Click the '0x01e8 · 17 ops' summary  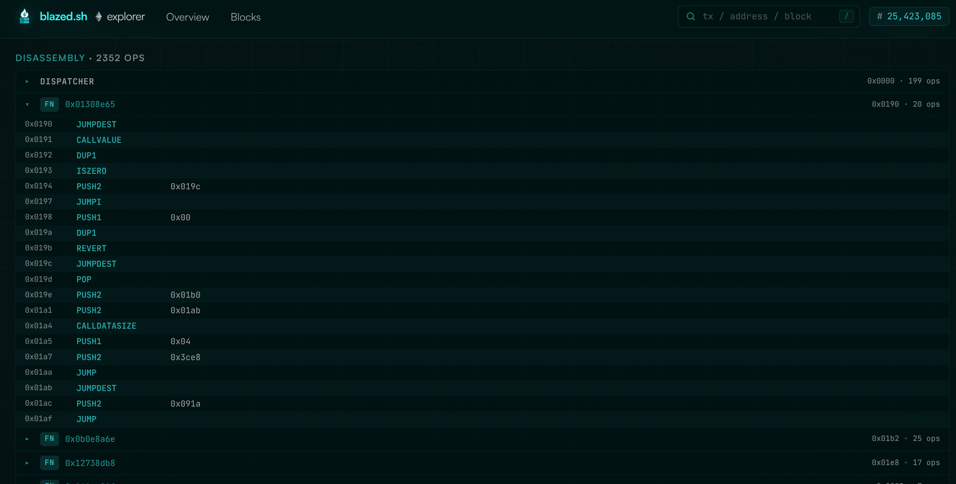coord(906,462)
